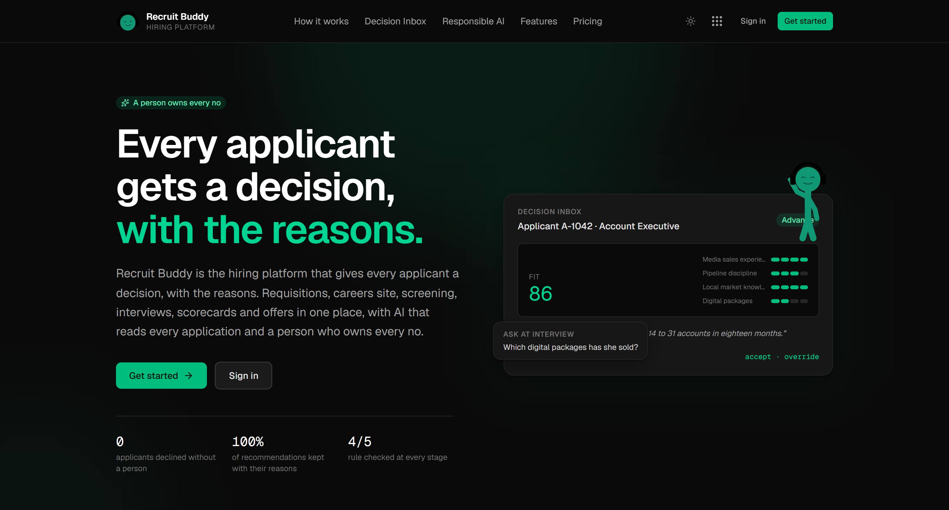Click the accept link in decision card

[x=758, y=356]
